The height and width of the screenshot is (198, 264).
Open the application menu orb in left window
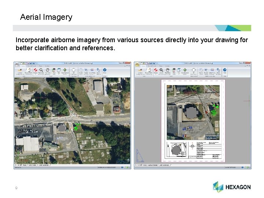(x=17, y=64)
